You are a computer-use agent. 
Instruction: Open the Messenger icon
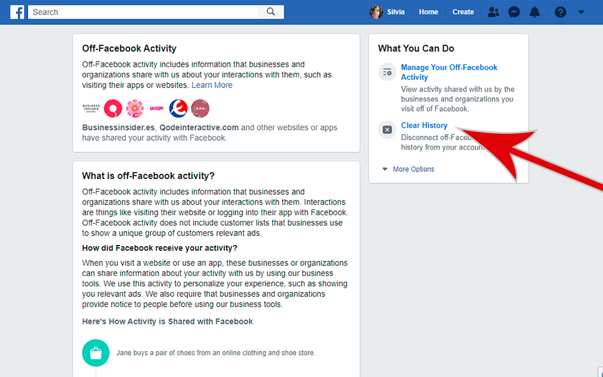[x=514, y=12]
